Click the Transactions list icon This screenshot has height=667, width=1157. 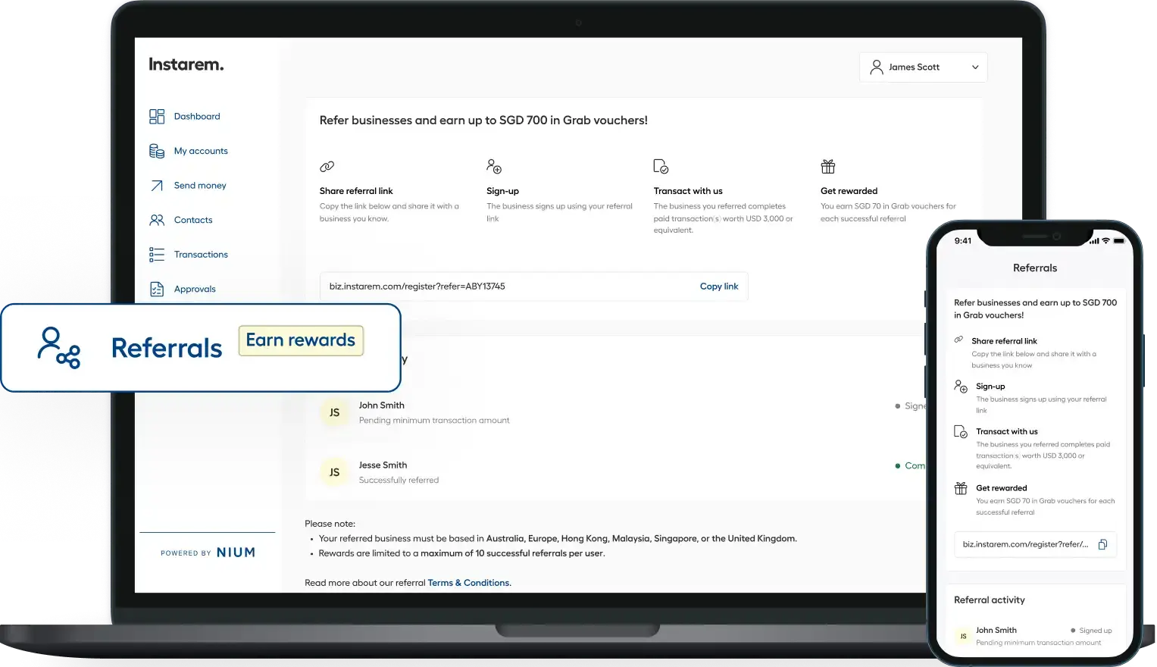pos(157,255)
